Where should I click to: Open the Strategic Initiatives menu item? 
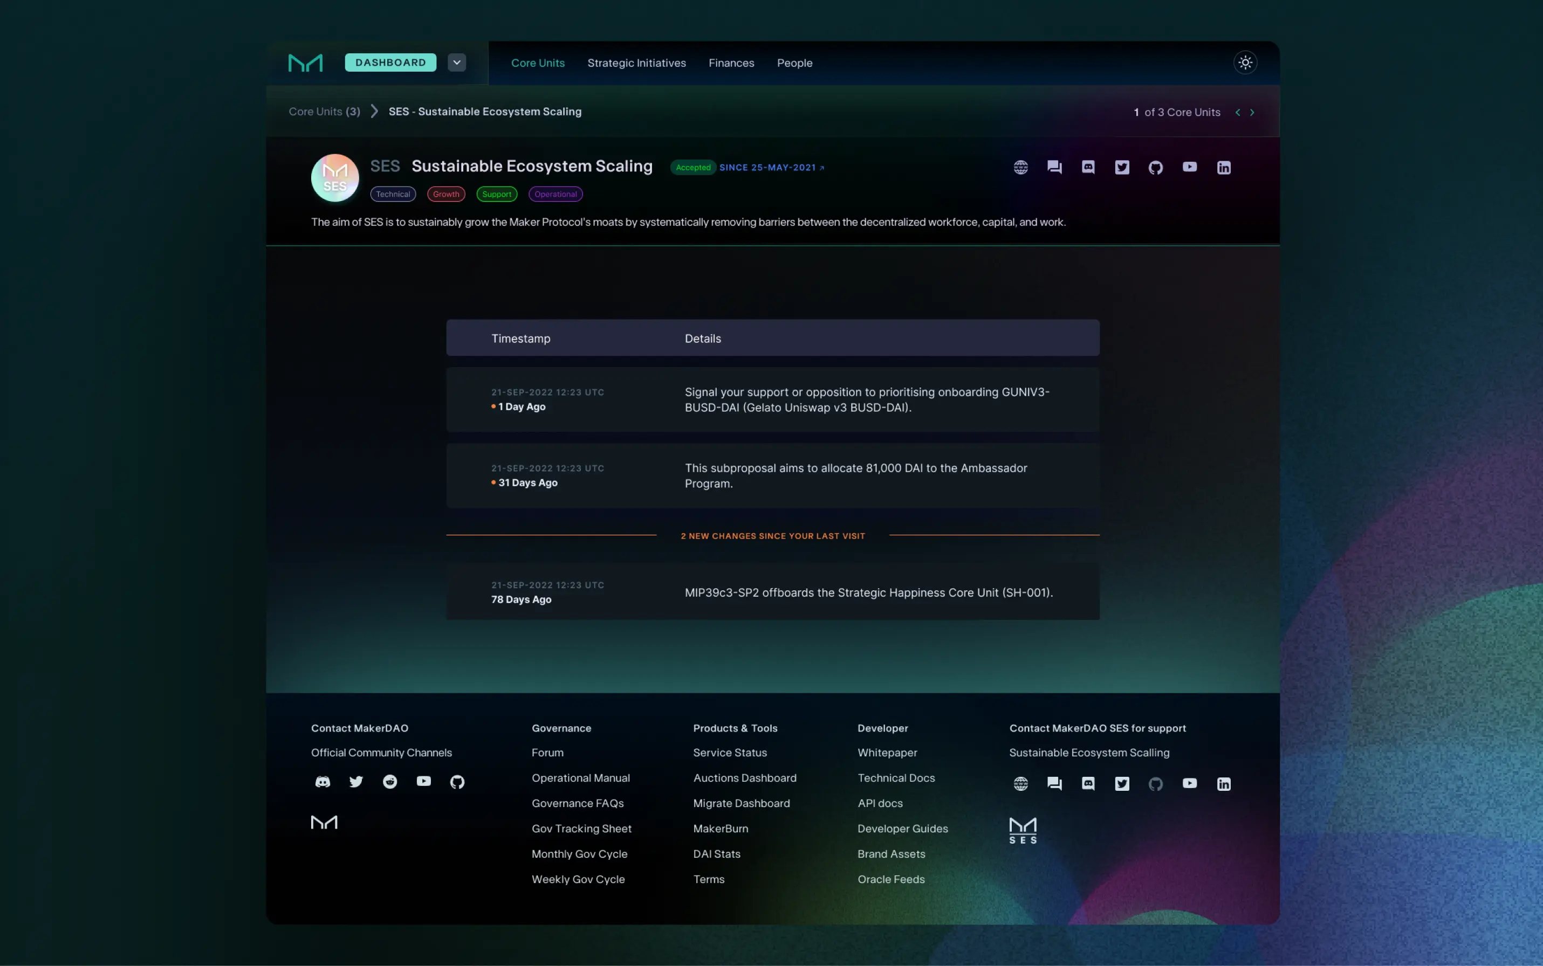point(636,63)
